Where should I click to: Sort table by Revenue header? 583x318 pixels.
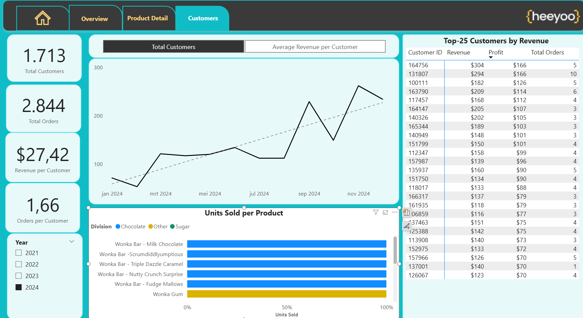pyautogui.click(x=458, y=52)
